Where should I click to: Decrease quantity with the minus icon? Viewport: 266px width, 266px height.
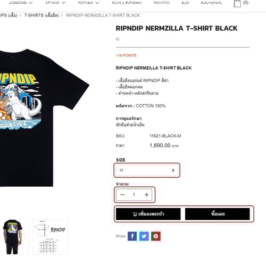pos(122,195)
